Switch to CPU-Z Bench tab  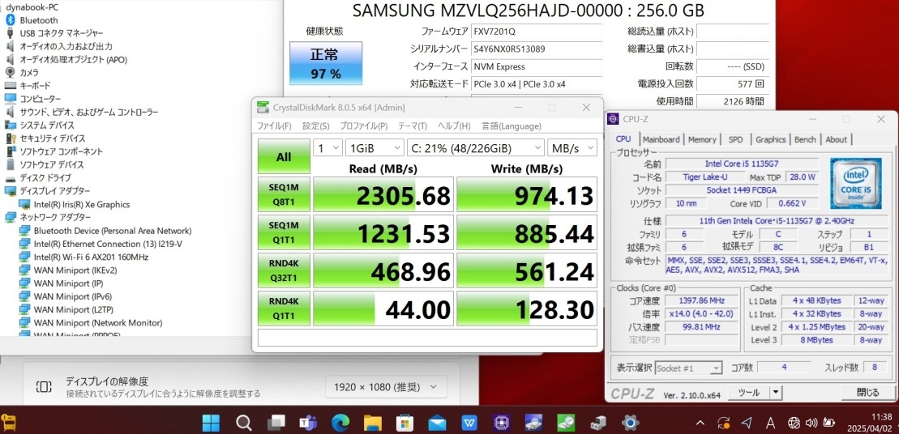pos(805,139)
